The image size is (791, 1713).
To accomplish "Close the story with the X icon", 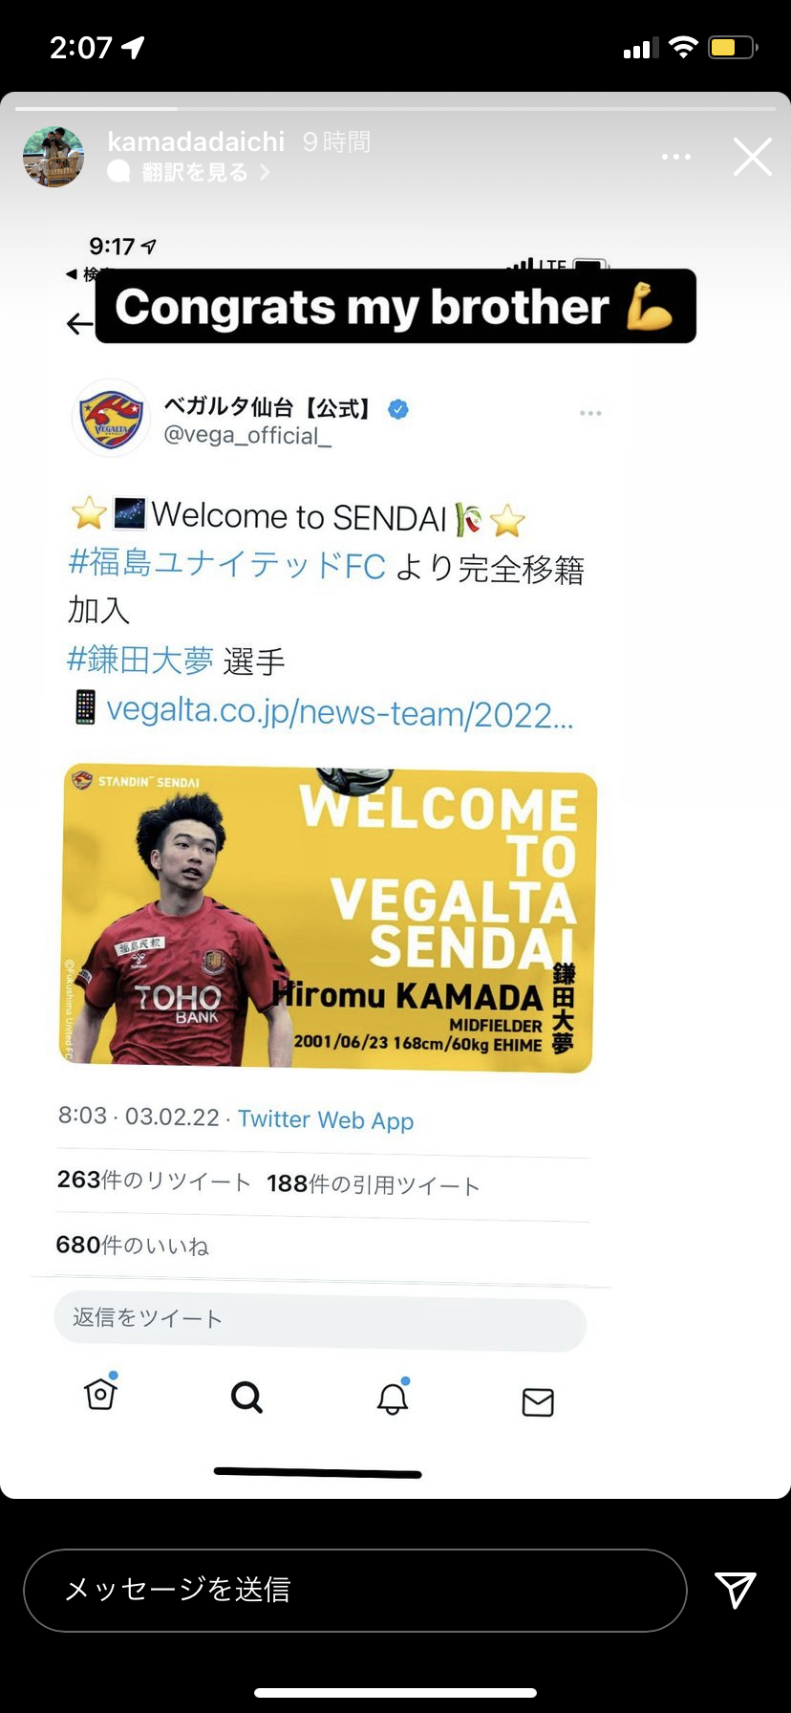I will (753, 157).
